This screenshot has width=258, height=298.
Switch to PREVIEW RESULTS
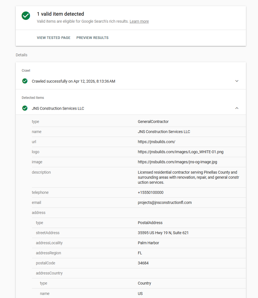[92, 38]
